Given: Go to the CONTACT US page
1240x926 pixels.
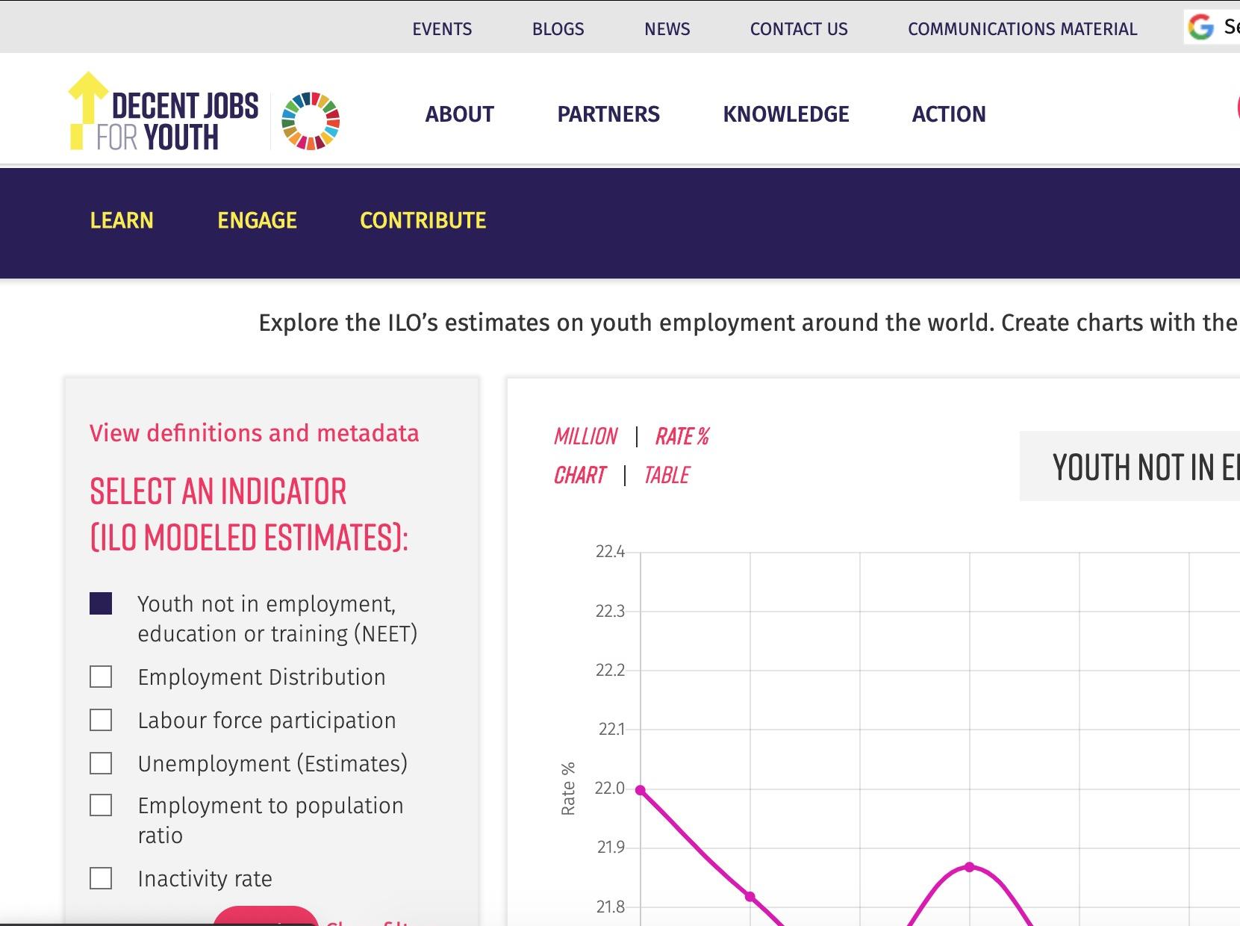Looking at the screenshot, I should (799, 29).
